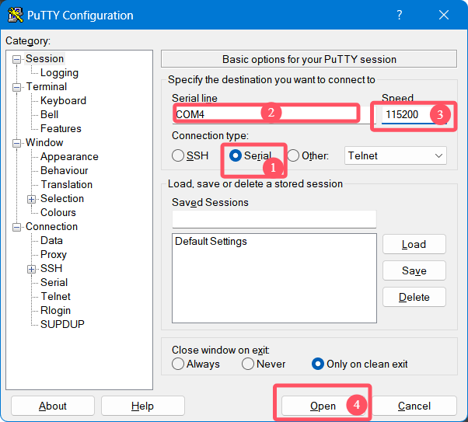Open Proxy settings
The height and width of the screenshot is (422, 468).
point(54,255)
